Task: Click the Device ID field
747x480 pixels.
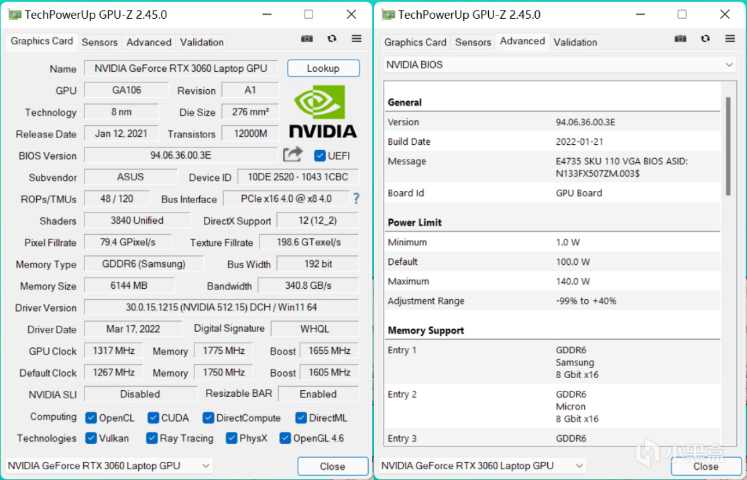Action: tap(298, 177)
